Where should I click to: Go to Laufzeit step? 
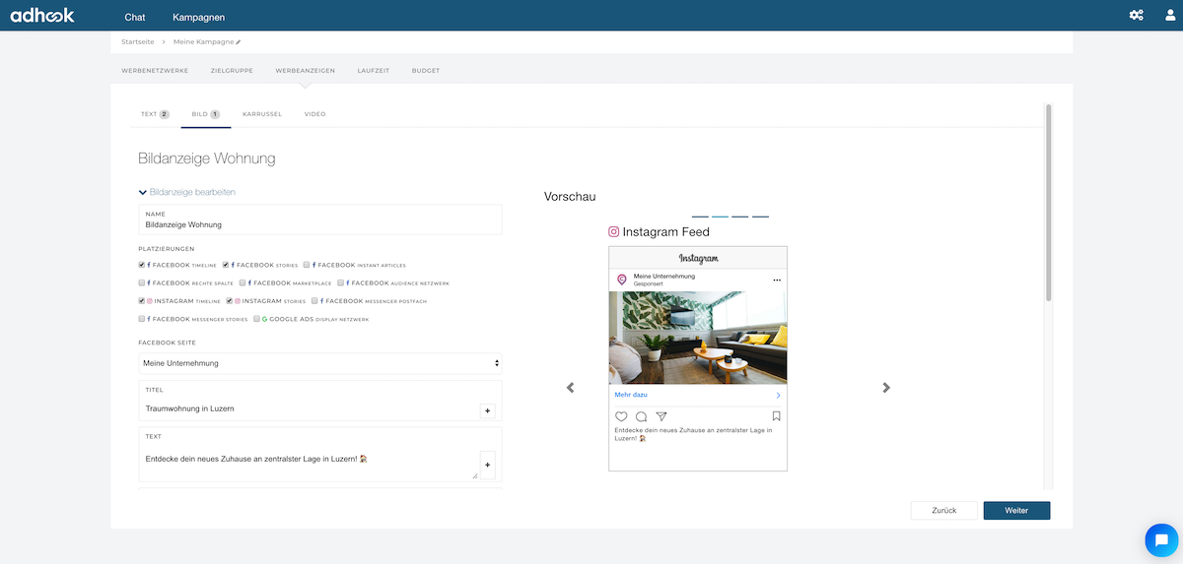[x=374, y=71]
